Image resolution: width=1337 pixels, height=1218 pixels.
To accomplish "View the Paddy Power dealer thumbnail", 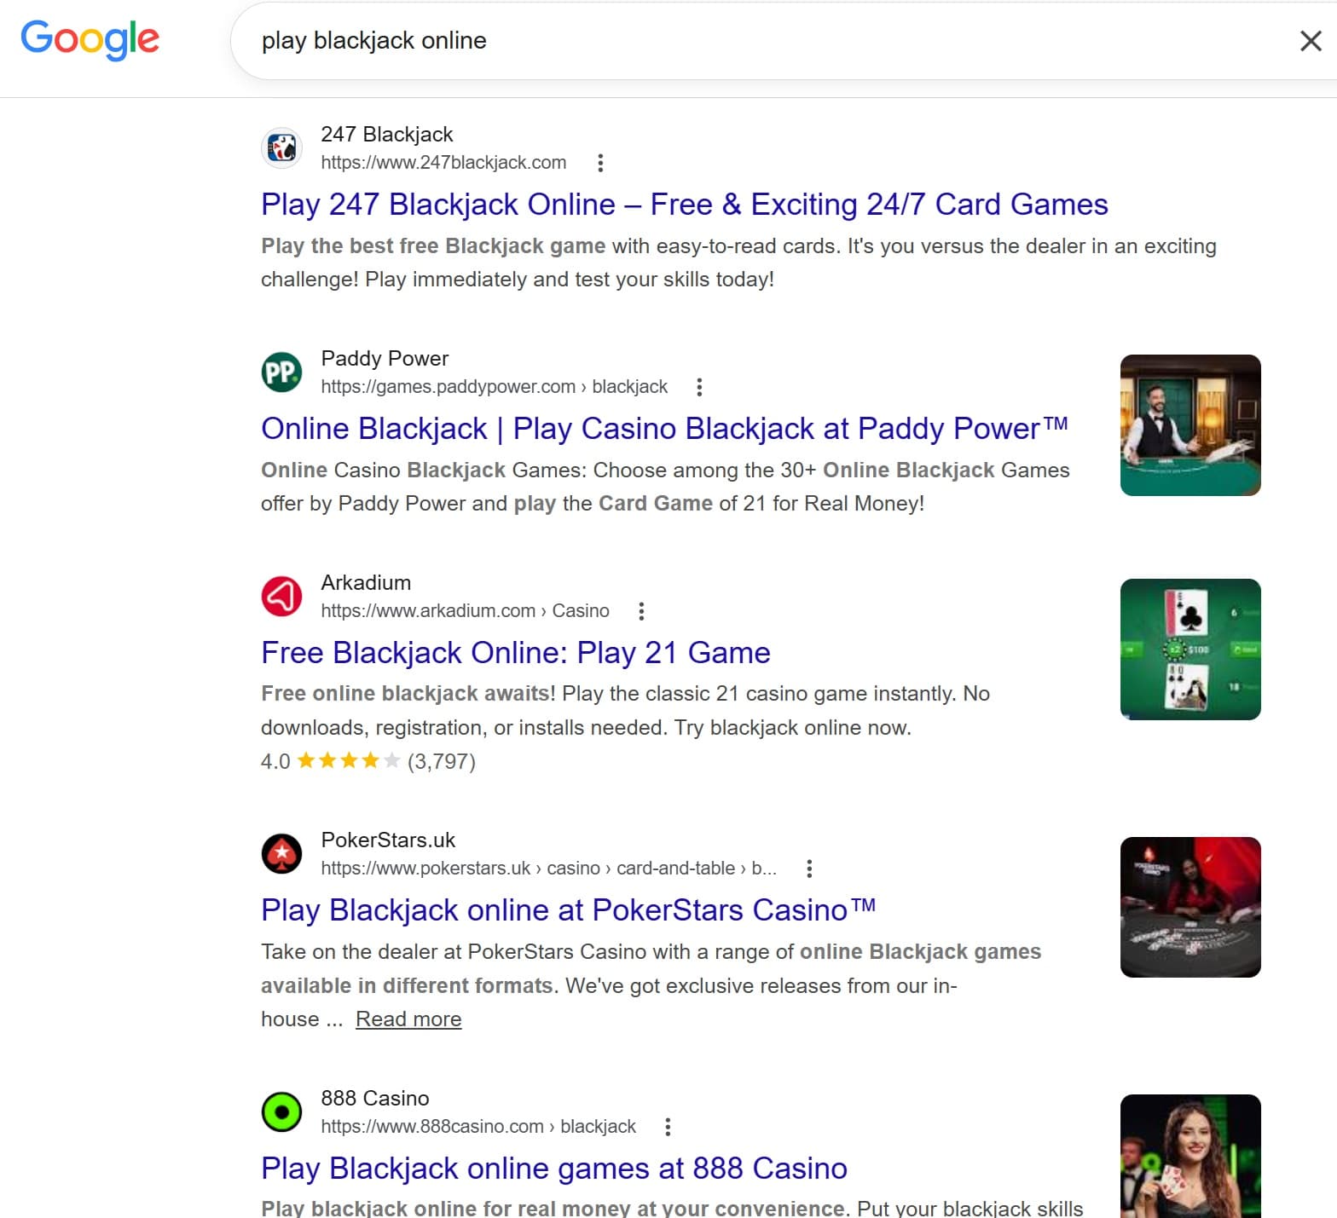I will (1190, 425).
